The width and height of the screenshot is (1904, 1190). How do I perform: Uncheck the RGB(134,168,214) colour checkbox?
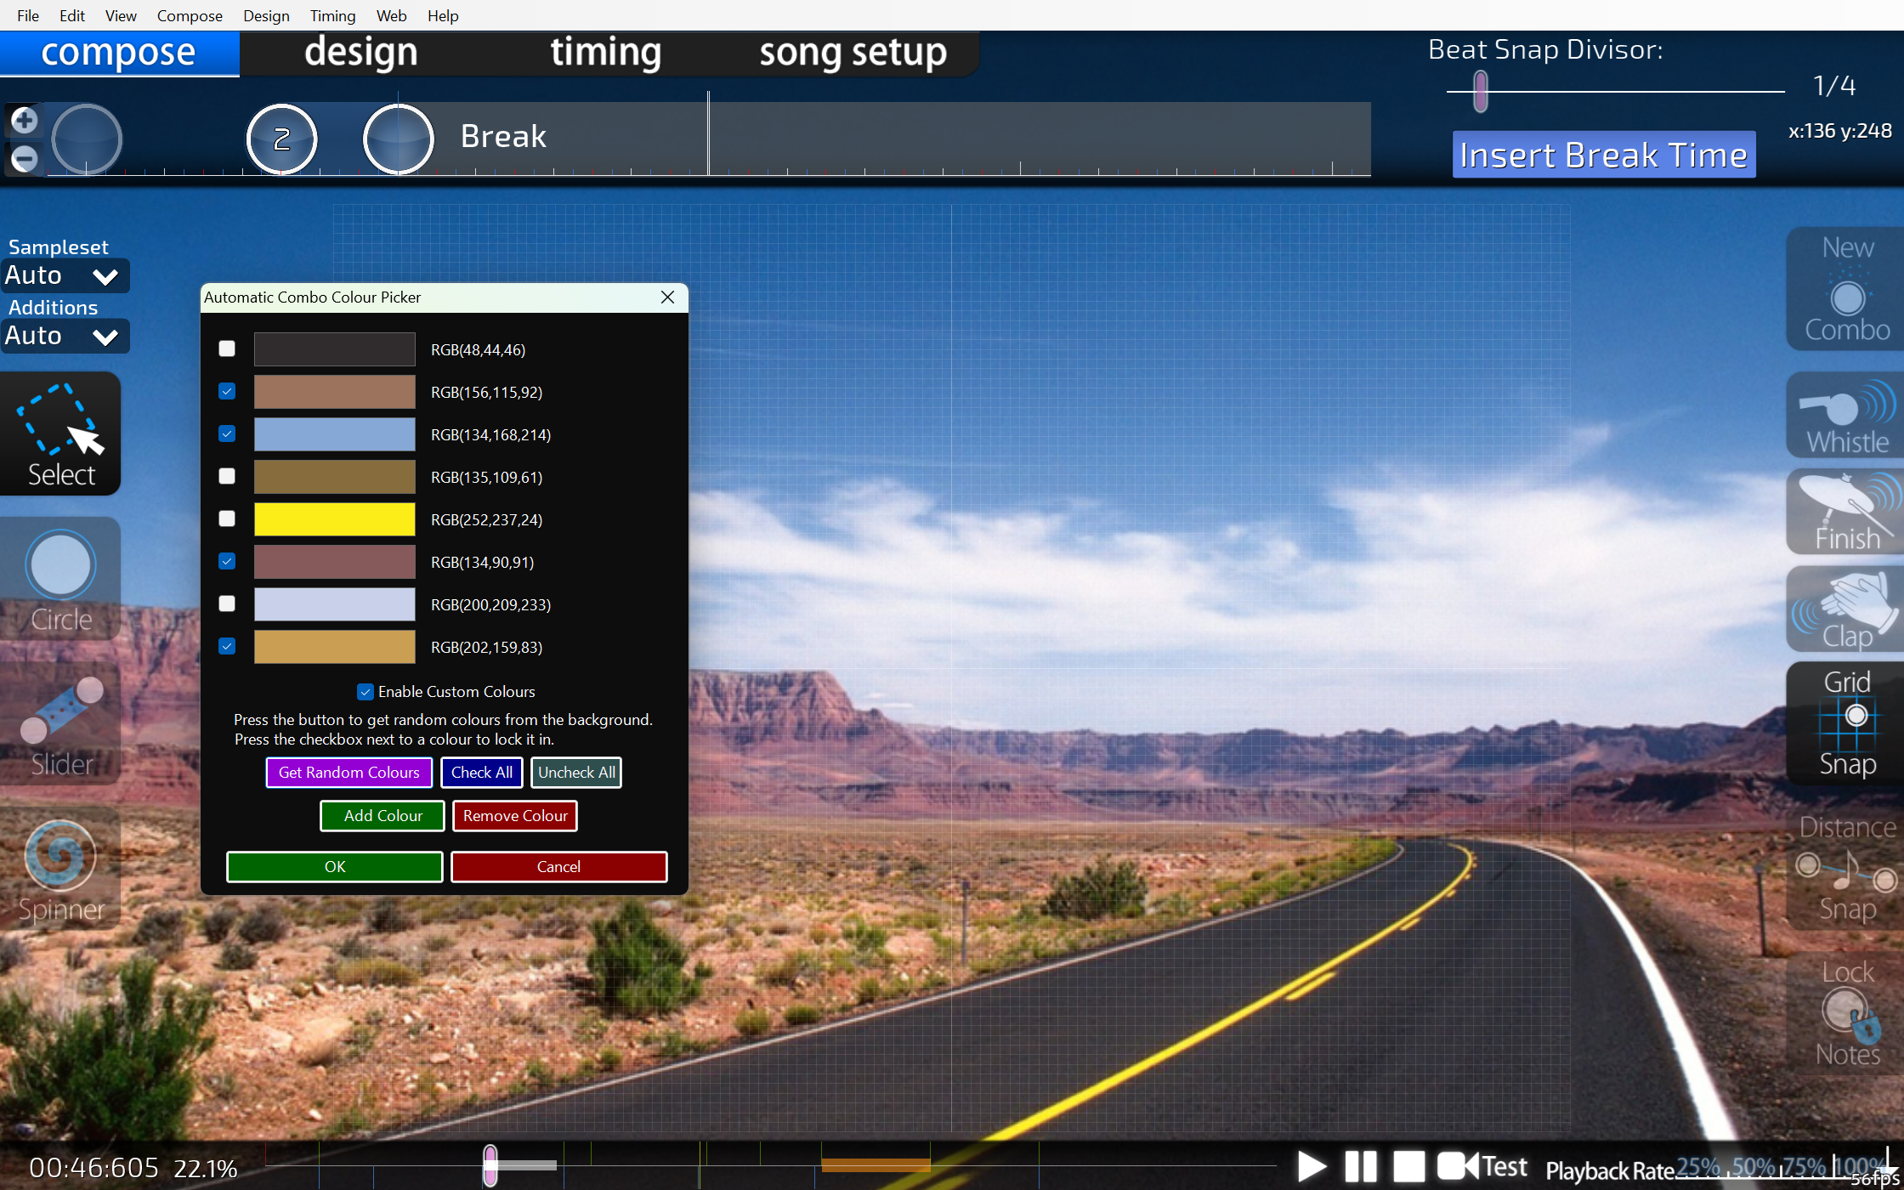(227, 433)
